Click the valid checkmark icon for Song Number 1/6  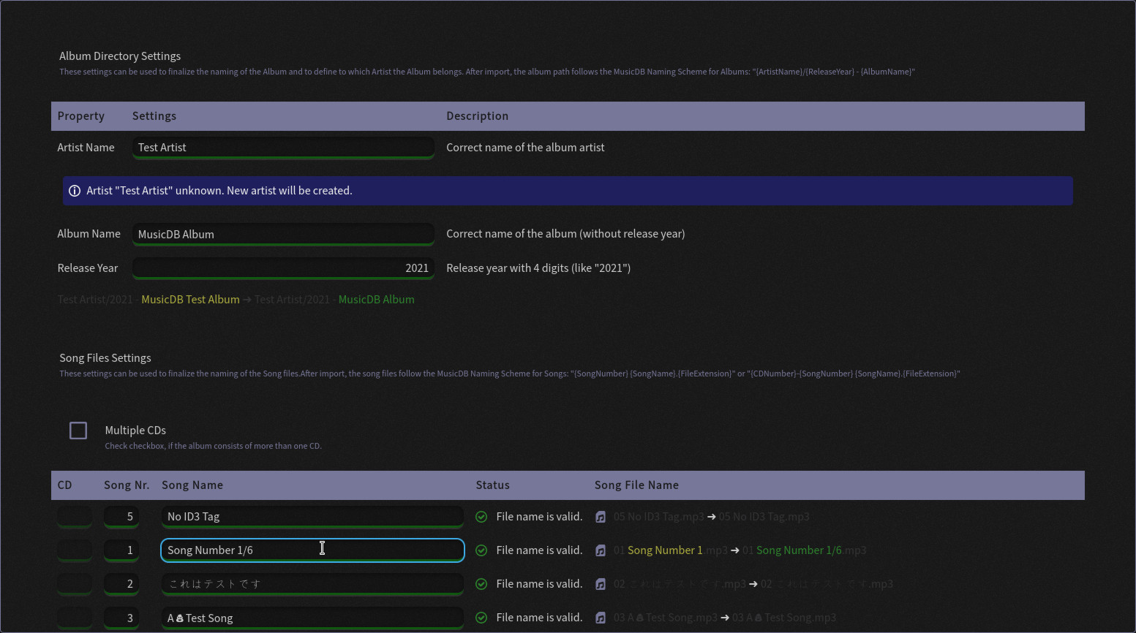pyautogui.click(x=481, y=550)
